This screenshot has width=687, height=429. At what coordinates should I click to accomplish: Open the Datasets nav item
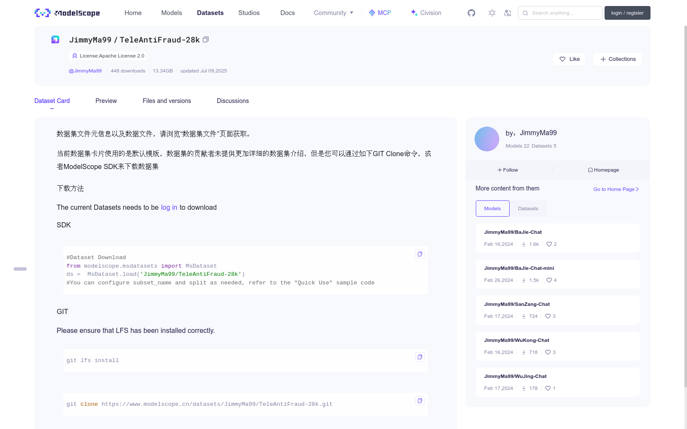tap(210, 13)
